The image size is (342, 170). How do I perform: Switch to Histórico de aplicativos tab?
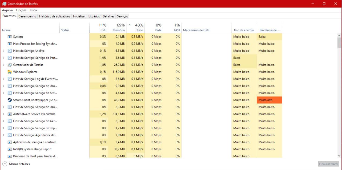coord(55,16)
